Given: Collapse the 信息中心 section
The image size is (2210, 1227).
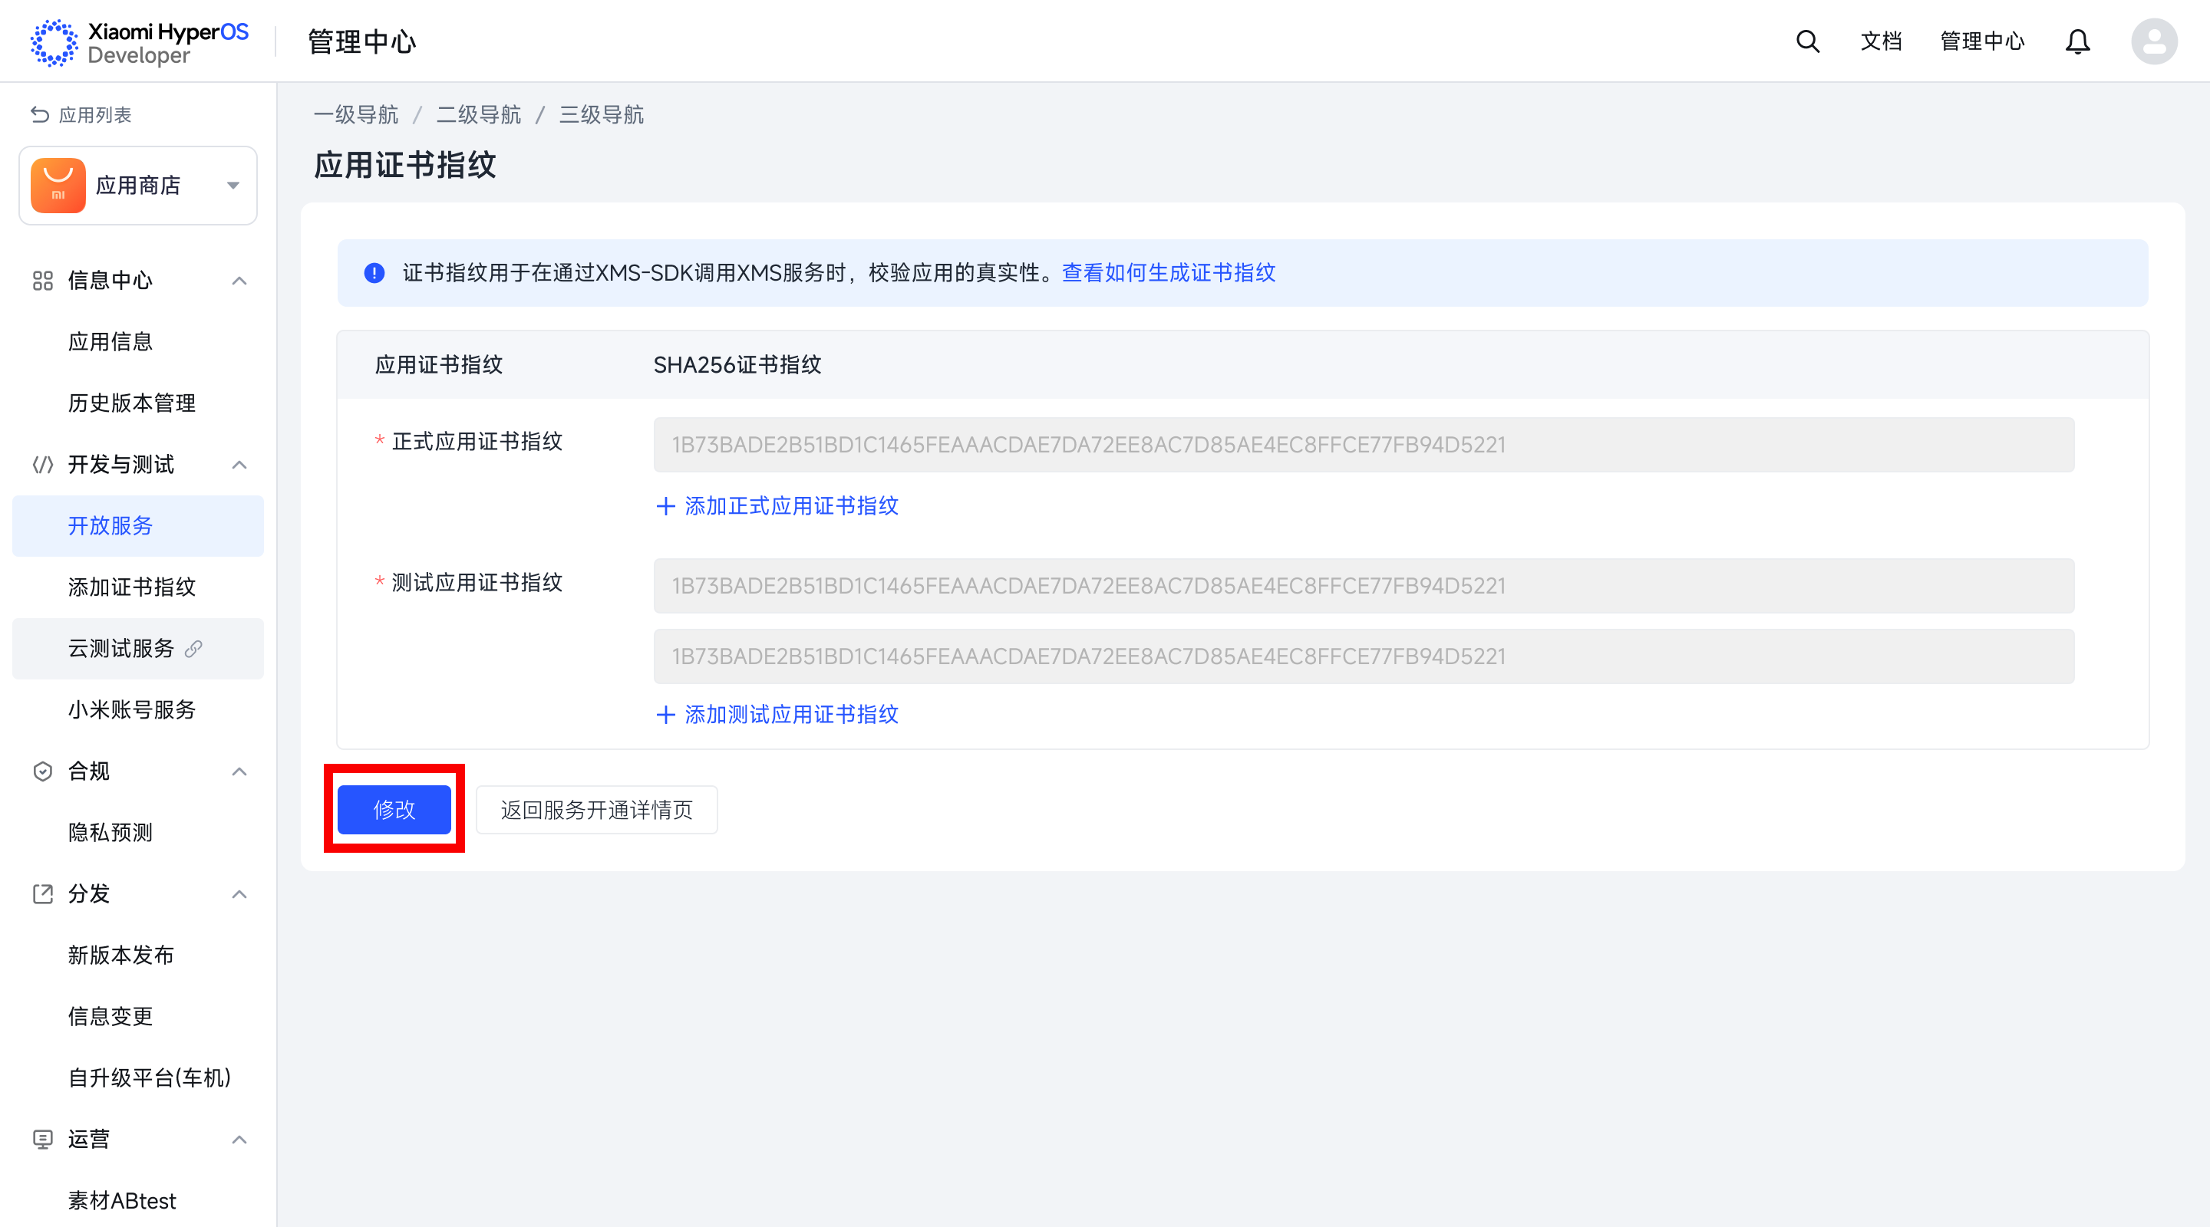Looking at the screenshot, I should 239,281.
